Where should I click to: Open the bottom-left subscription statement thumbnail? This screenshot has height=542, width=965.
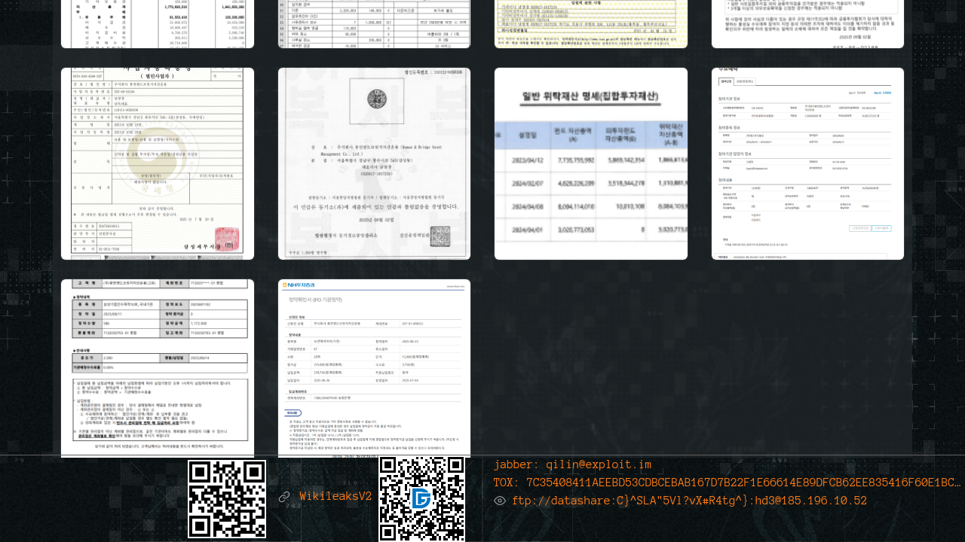tap(158, 368)
